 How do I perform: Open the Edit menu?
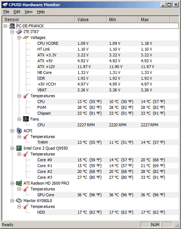(17, 12)
